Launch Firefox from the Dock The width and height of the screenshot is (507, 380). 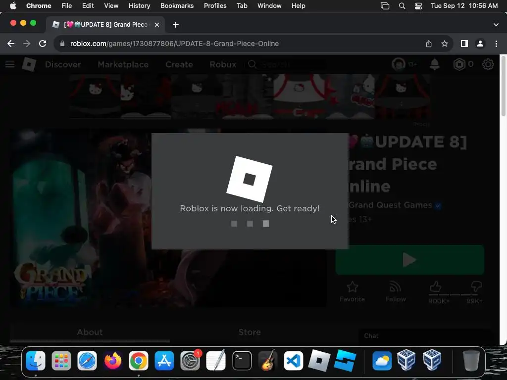pos(113,361)
